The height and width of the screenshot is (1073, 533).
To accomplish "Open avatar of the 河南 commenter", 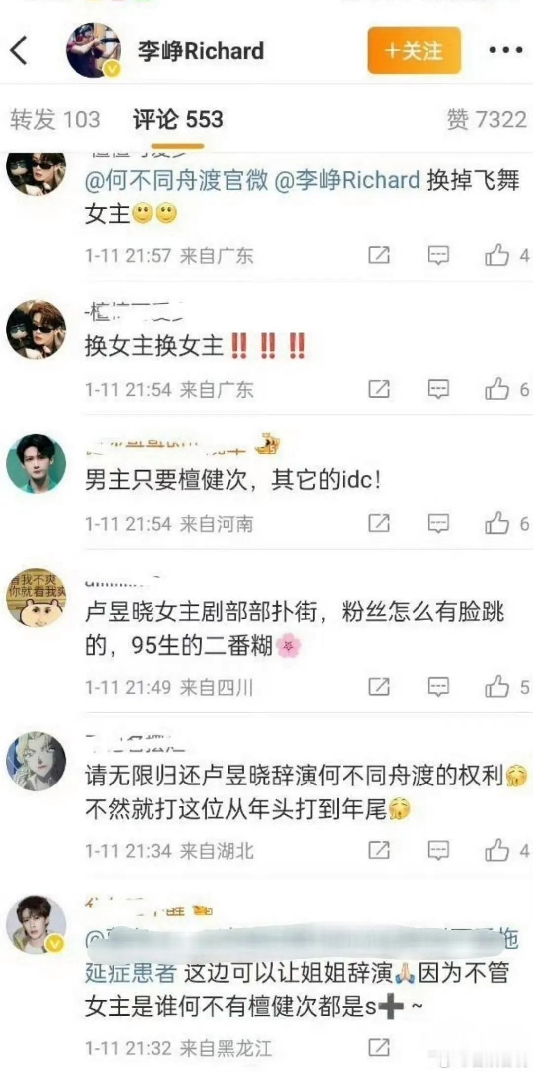I will 36,463.
